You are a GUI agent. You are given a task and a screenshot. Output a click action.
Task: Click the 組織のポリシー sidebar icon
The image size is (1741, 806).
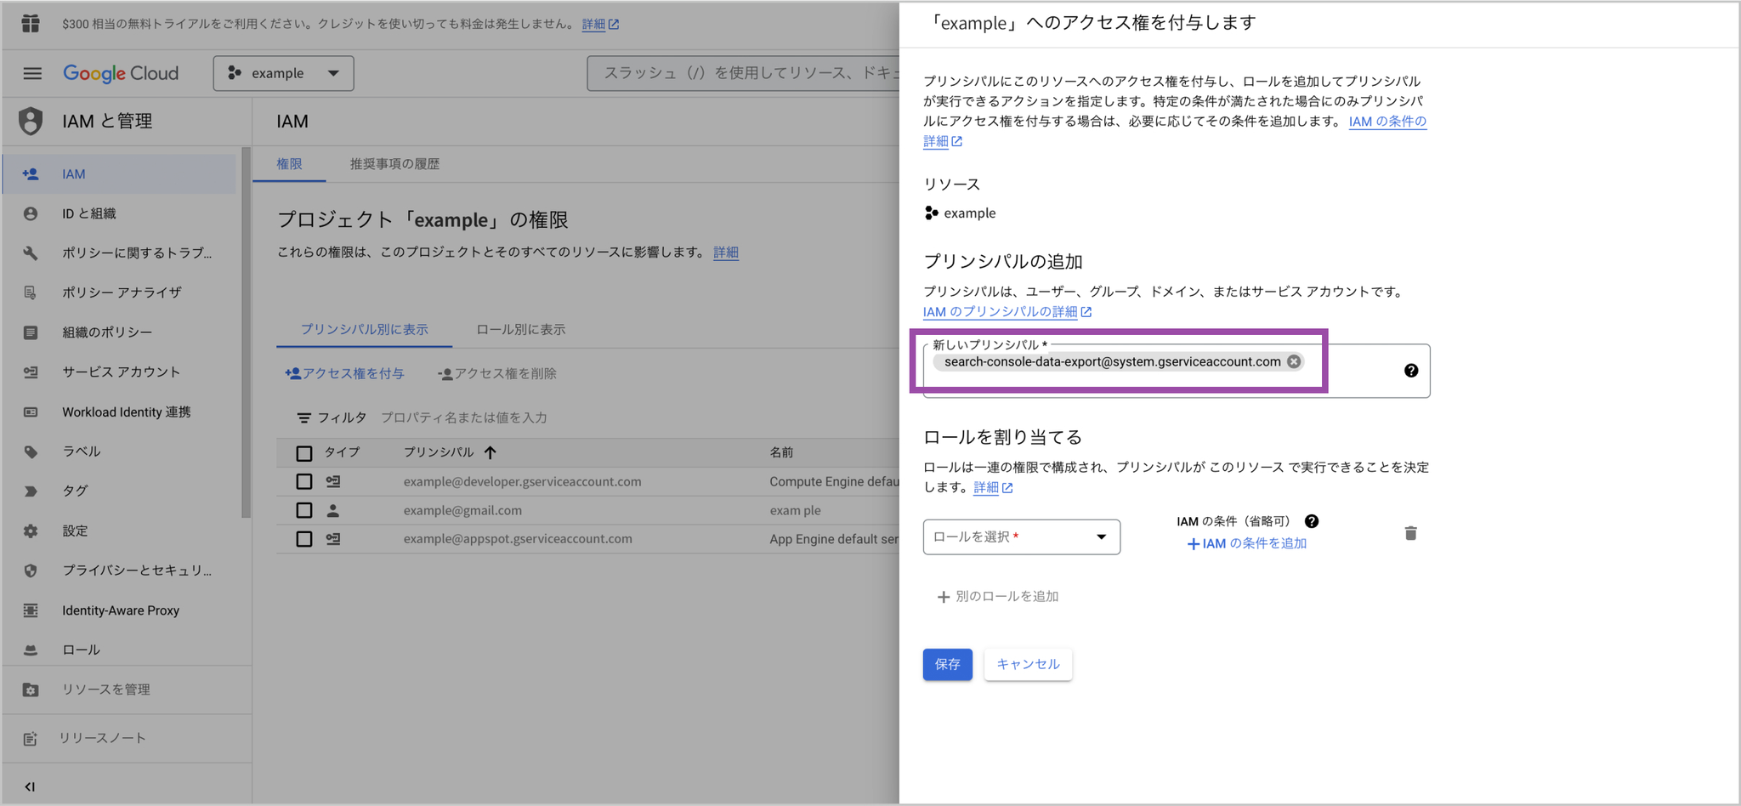[x=31, y=332]
